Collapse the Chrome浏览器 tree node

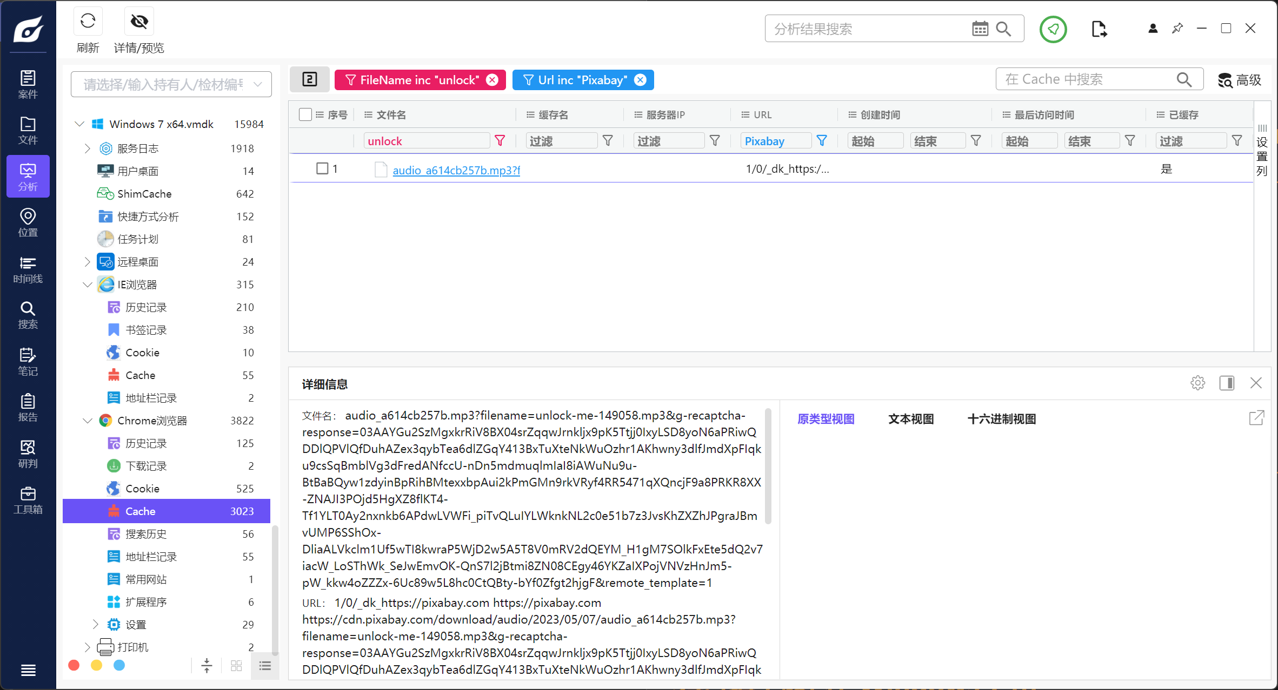pyautogui.click(x=88, y=421)
